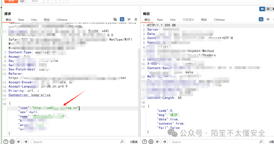This screenshot has width=274, height=144.
Task: Go to previous match arrow under request
Action: [19, 141]
